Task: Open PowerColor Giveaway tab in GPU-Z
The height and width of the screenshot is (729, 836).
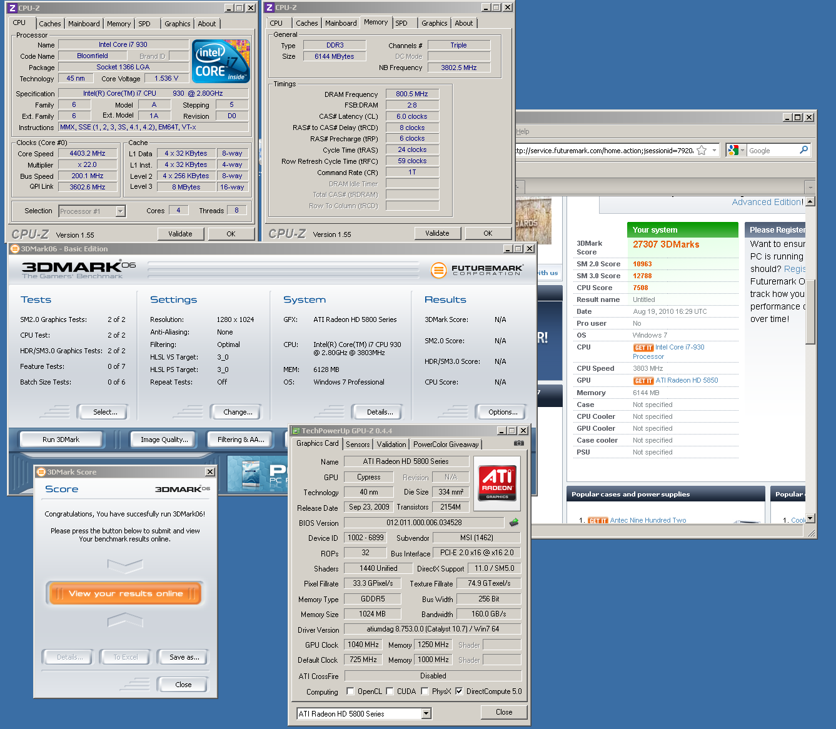Action: click(446, 445)
